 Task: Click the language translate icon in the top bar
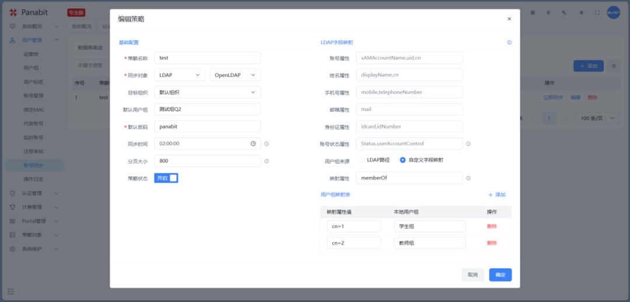(x=565, y=12)
